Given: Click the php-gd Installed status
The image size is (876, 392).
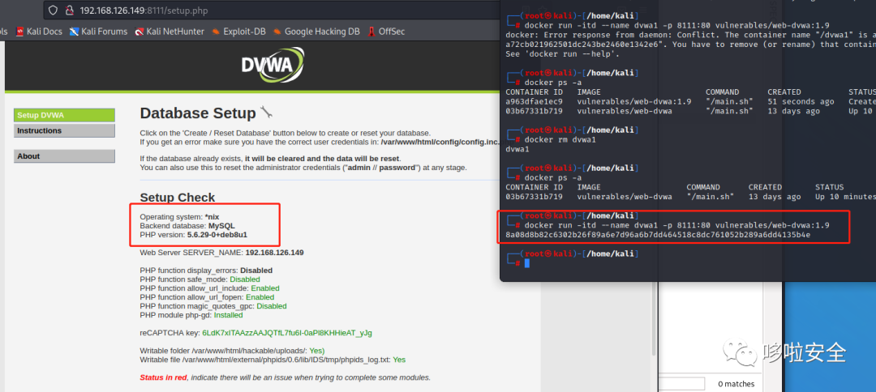Looking at the screenshot, I should (x=229, y=315).
